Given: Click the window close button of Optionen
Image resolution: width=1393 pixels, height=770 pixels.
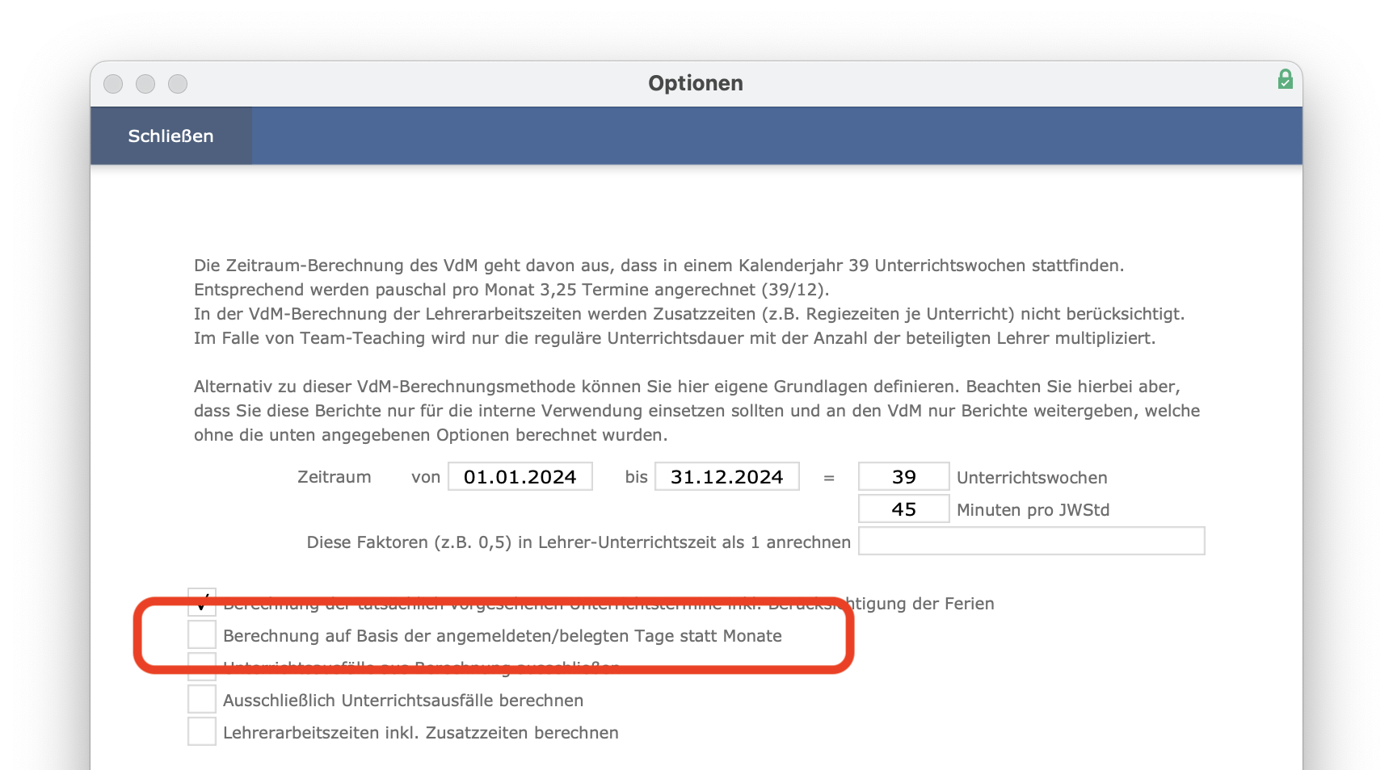Looking at the screenshot, I should 113,84.
